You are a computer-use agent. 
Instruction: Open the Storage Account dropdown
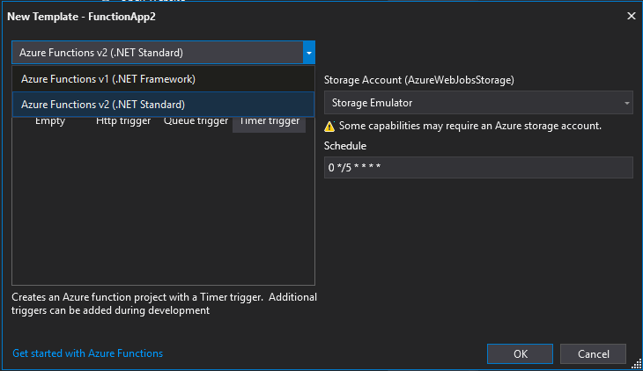coord(478,102)
